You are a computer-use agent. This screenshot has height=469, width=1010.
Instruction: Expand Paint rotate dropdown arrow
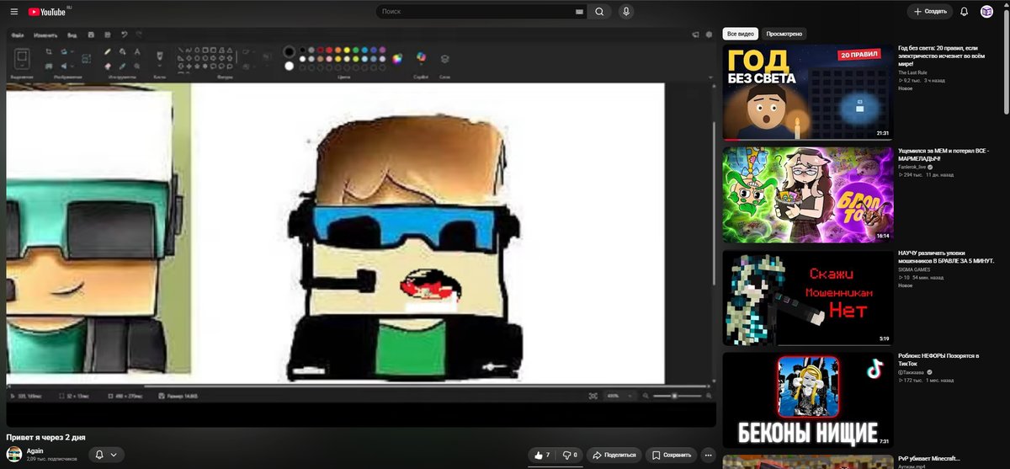pos(72,51)
